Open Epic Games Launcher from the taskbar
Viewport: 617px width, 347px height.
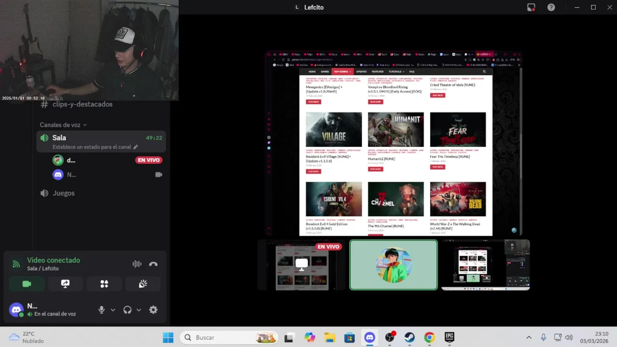tap(449, 337)
